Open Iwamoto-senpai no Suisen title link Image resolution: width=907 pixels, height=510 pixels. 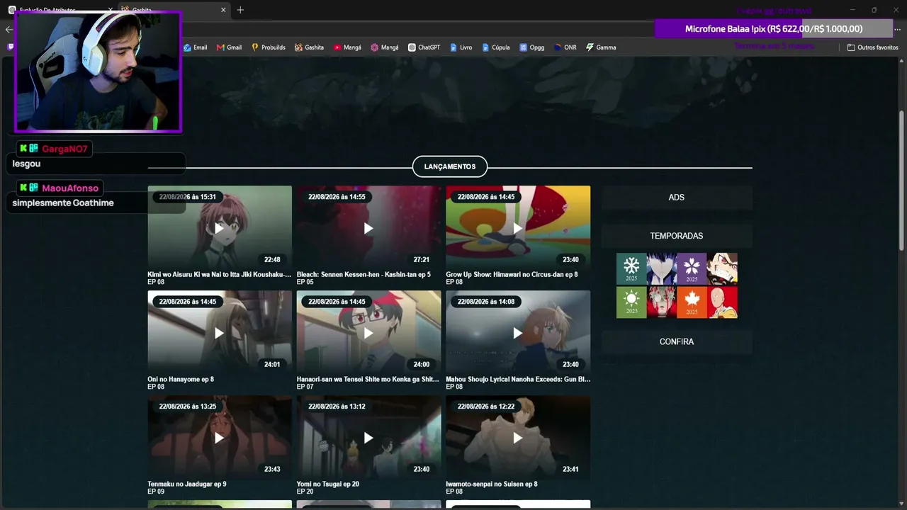point(492,484)
